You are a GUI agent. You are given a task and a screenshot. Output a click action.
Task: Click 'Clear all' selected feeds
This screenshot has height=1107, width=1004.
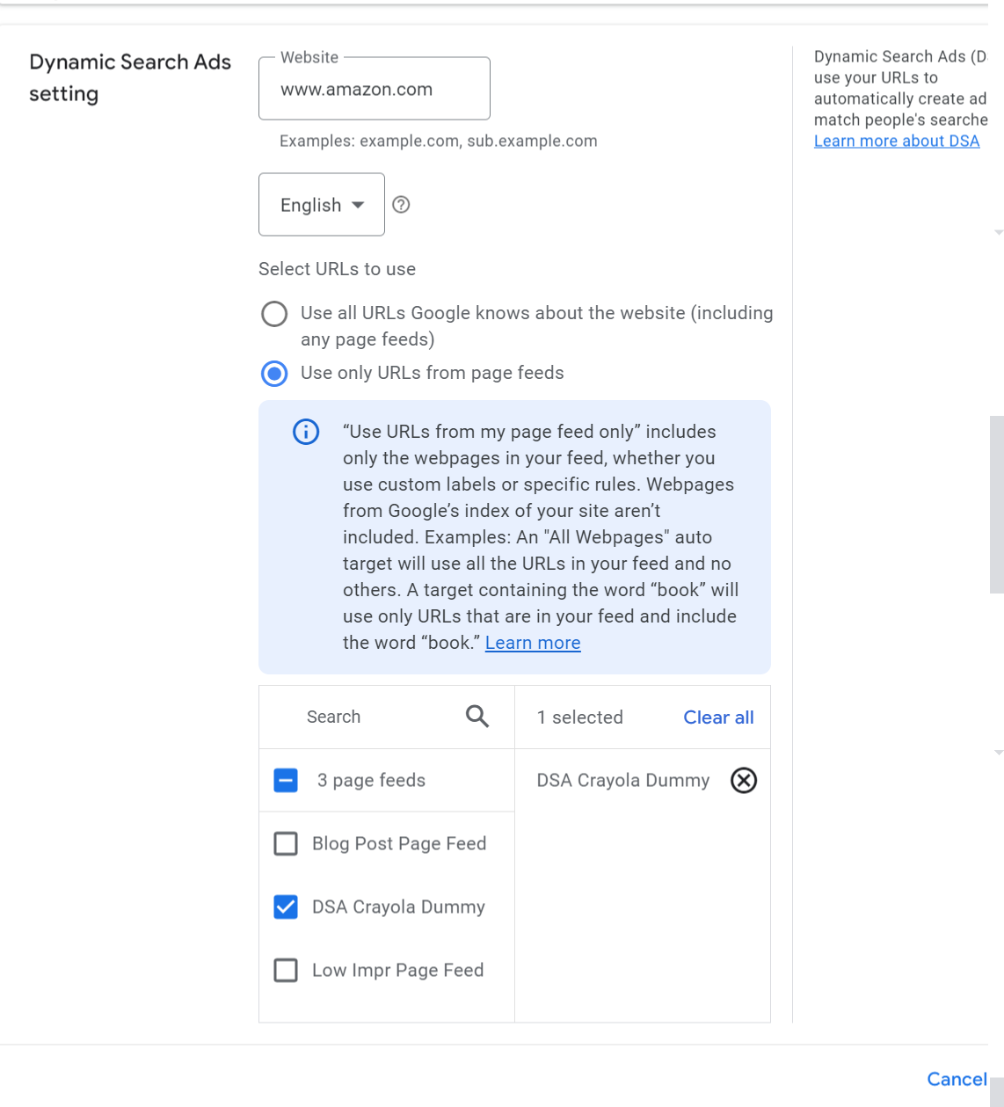tap(718, 717)
